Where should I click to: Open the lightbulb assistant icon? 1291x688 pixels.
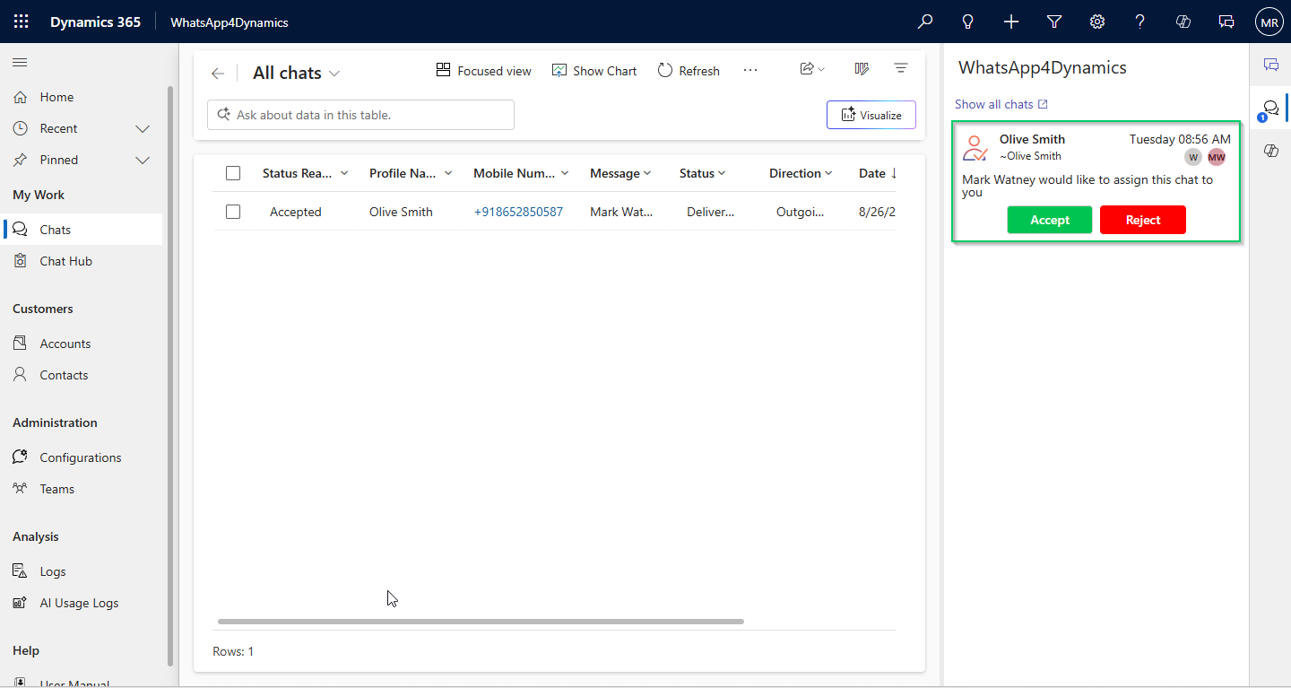click(x=968, y=22)
